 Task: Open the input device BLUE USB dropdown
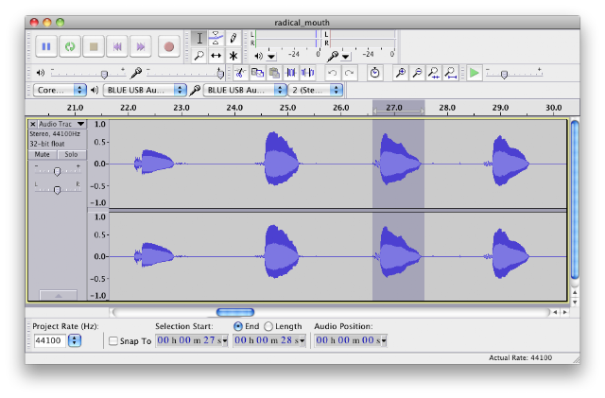coord(245,90)
